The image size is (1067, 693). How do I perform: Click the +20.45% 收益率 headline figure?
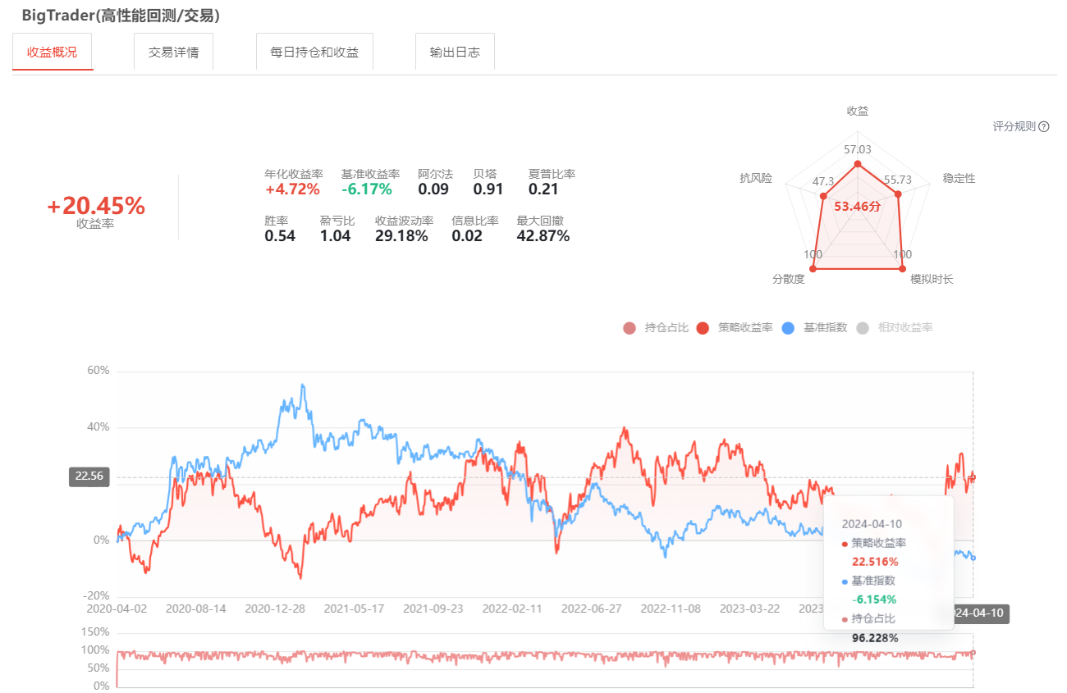point(96,207)
